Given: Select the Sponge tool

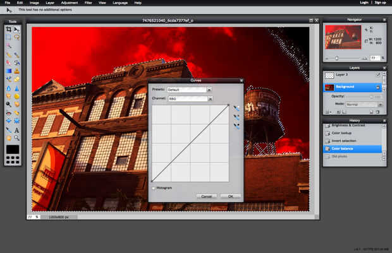Looking at the screenshot, I should tap(16, 97).
